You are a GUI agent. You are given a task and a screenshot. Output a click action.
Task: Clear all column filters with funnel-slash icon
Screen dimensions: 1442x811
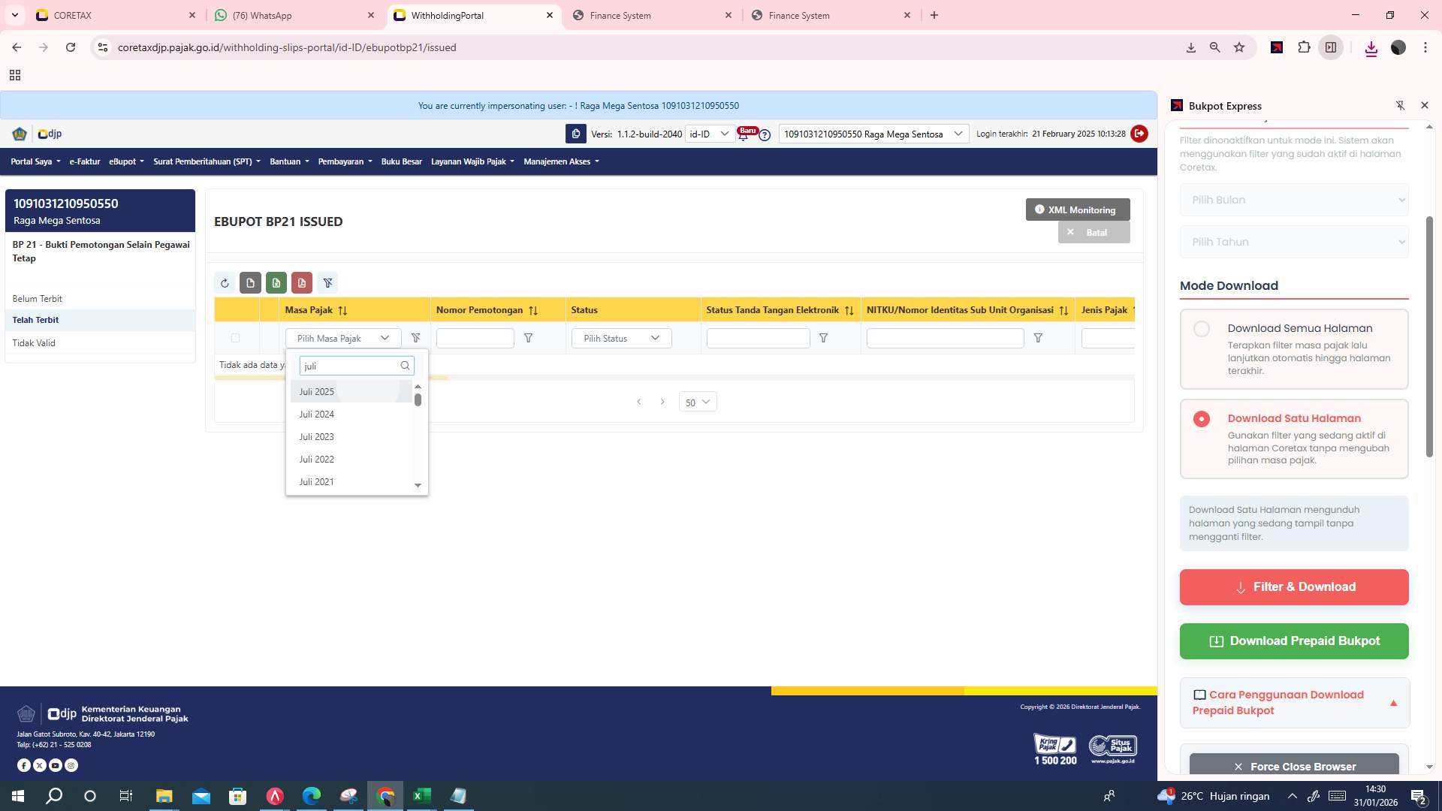pos(327,283)
